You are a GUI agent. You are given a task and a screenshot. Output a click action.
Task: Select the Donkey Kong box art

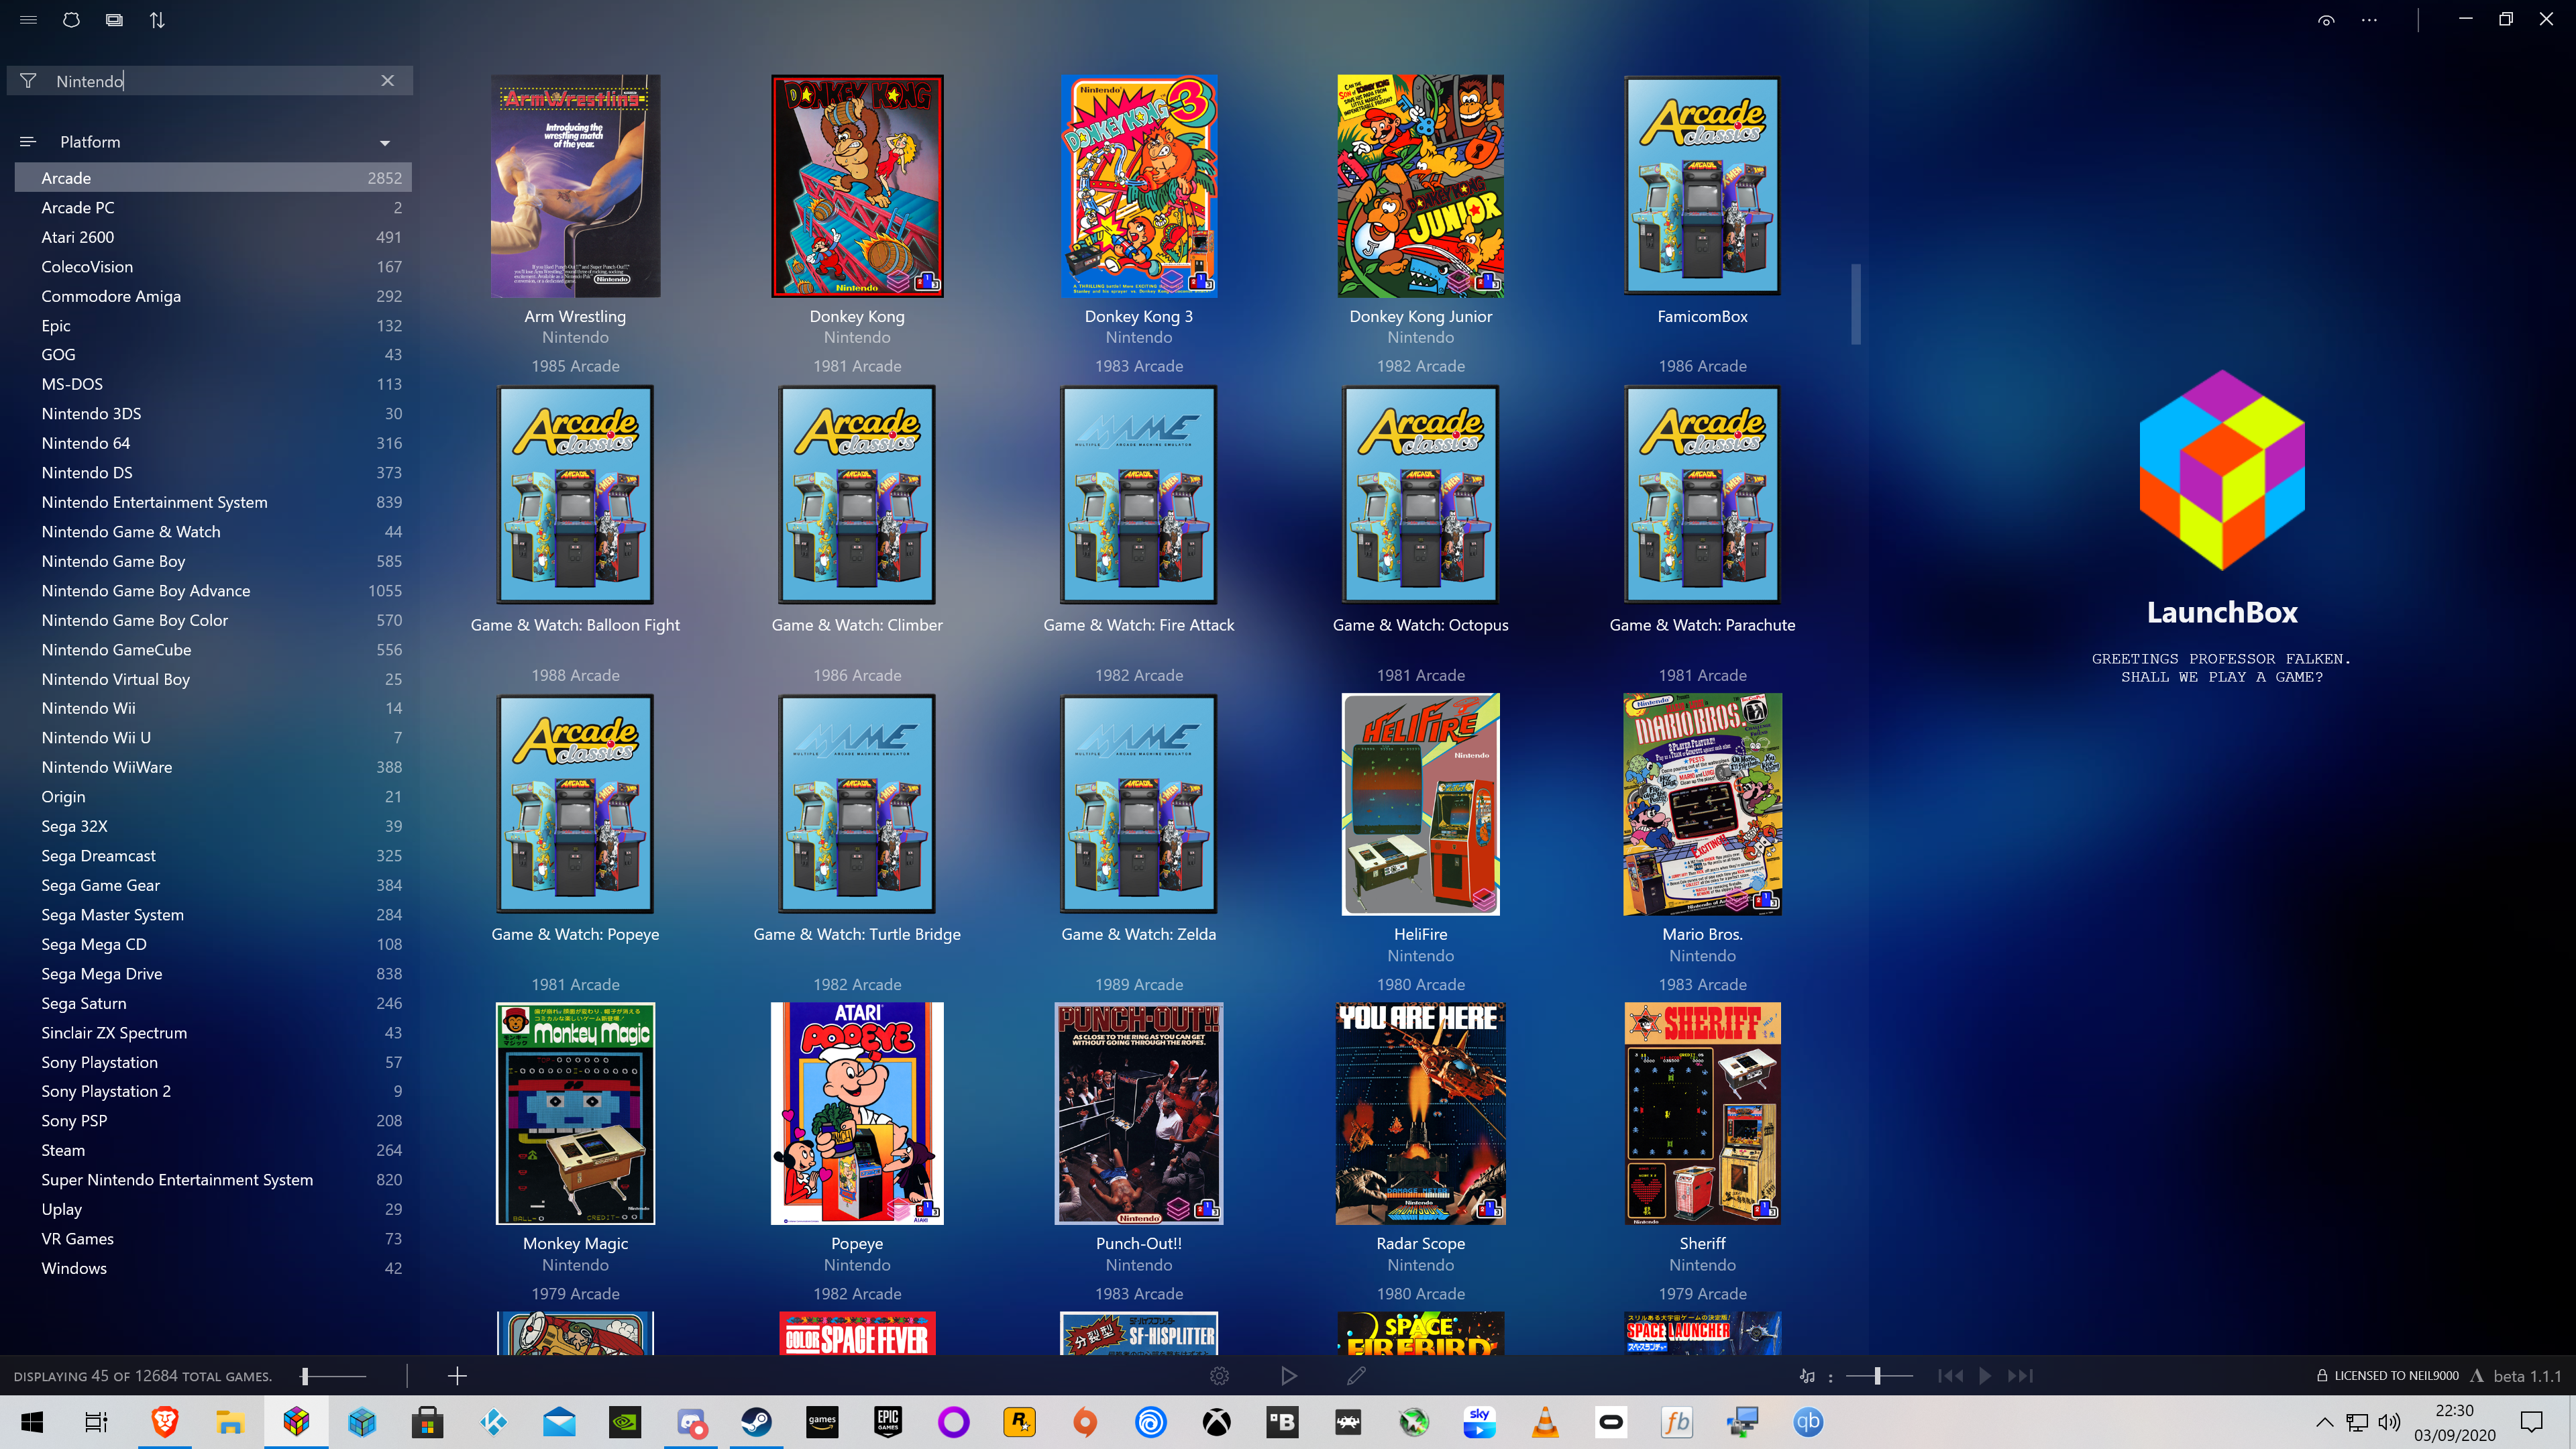click(x=857, y=186)
